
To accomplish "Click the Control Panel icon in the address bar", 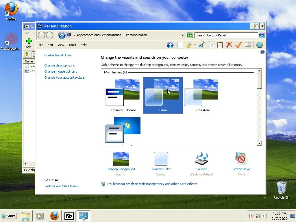I will (x=69, y=35).
